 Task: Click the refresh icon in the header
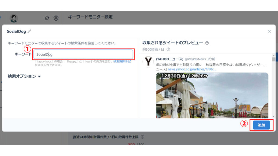pos(47,18)
